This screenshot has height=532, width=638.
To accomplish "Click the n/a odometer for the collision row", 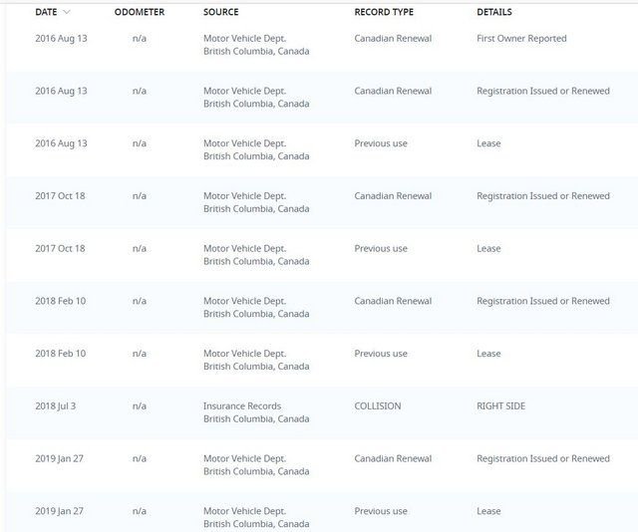I will (x=140, y=405).
